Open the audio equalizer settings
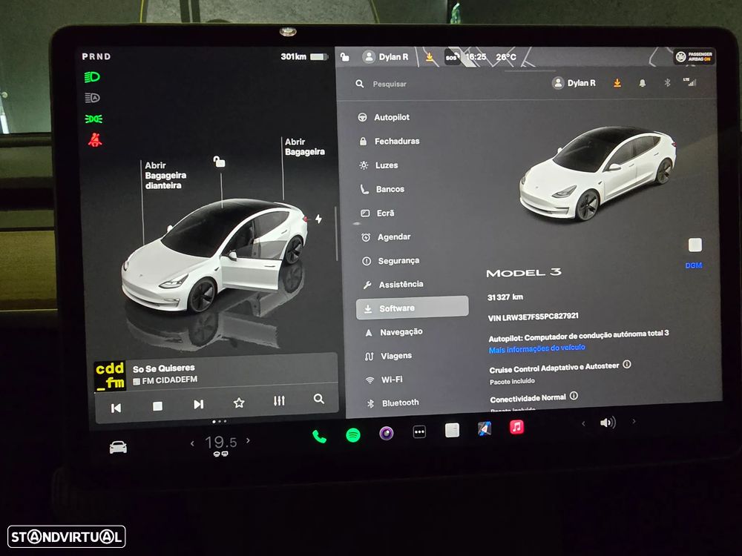 (279, 401)
